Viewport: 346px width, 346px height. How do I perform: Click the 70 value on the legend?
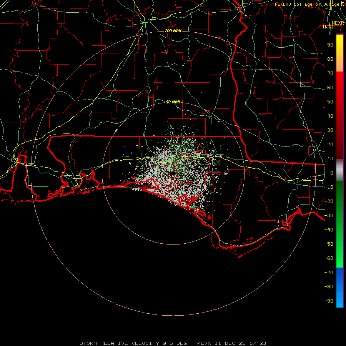330,73
